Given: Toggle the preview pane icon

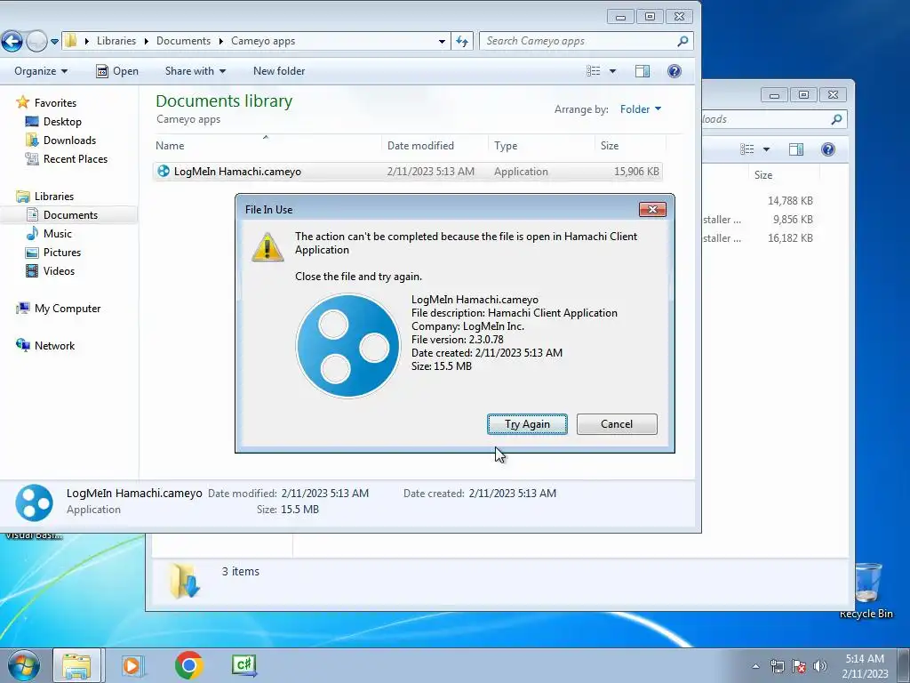Looking at the screenshot, I should 643,71.
